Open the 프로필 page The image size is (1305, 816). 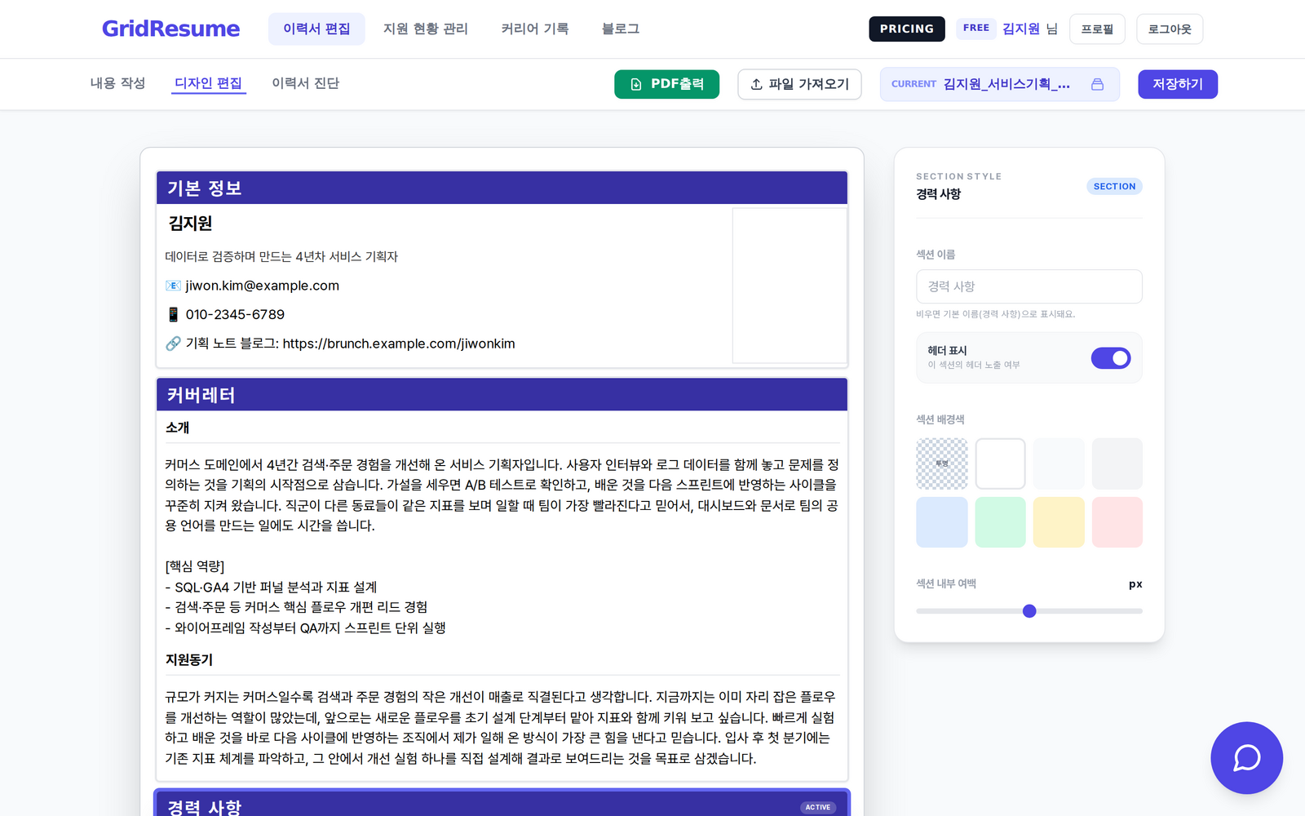click(1097, 29)
